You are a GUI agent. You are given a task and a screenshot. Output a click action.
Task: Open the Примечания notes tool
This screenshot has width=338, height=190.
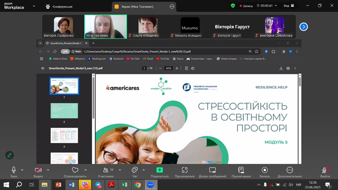click(241, 172)
